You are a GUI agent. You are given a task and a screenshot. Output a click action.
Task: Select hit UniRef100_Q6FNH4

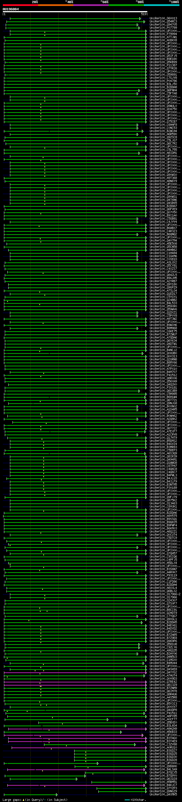coord(163,90)
